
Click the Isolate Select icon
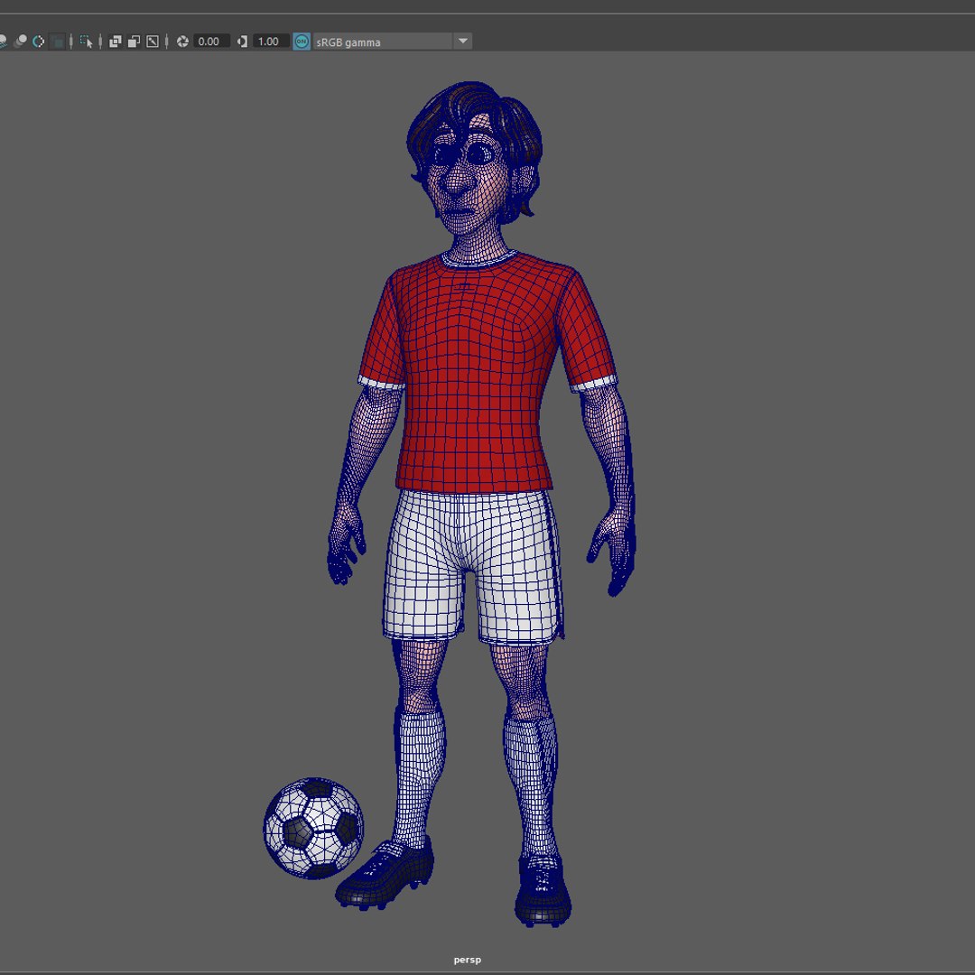[x=86, y=42]
